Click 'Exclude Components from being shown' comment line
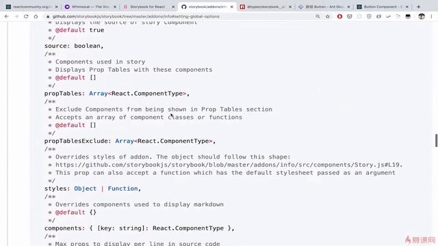Viewport: 438px width, 246px height. [x=164, y=109]
